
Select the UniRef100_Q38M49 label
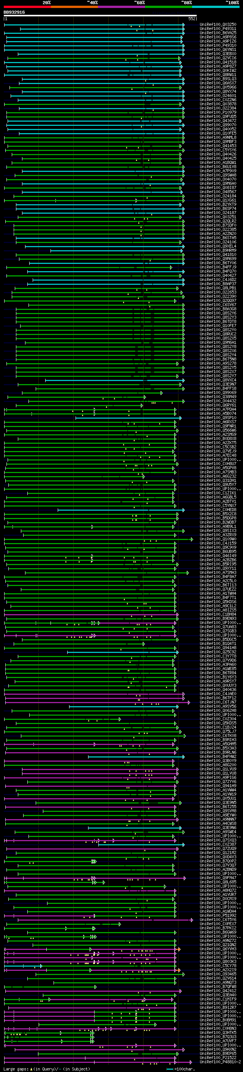point(218,397)
